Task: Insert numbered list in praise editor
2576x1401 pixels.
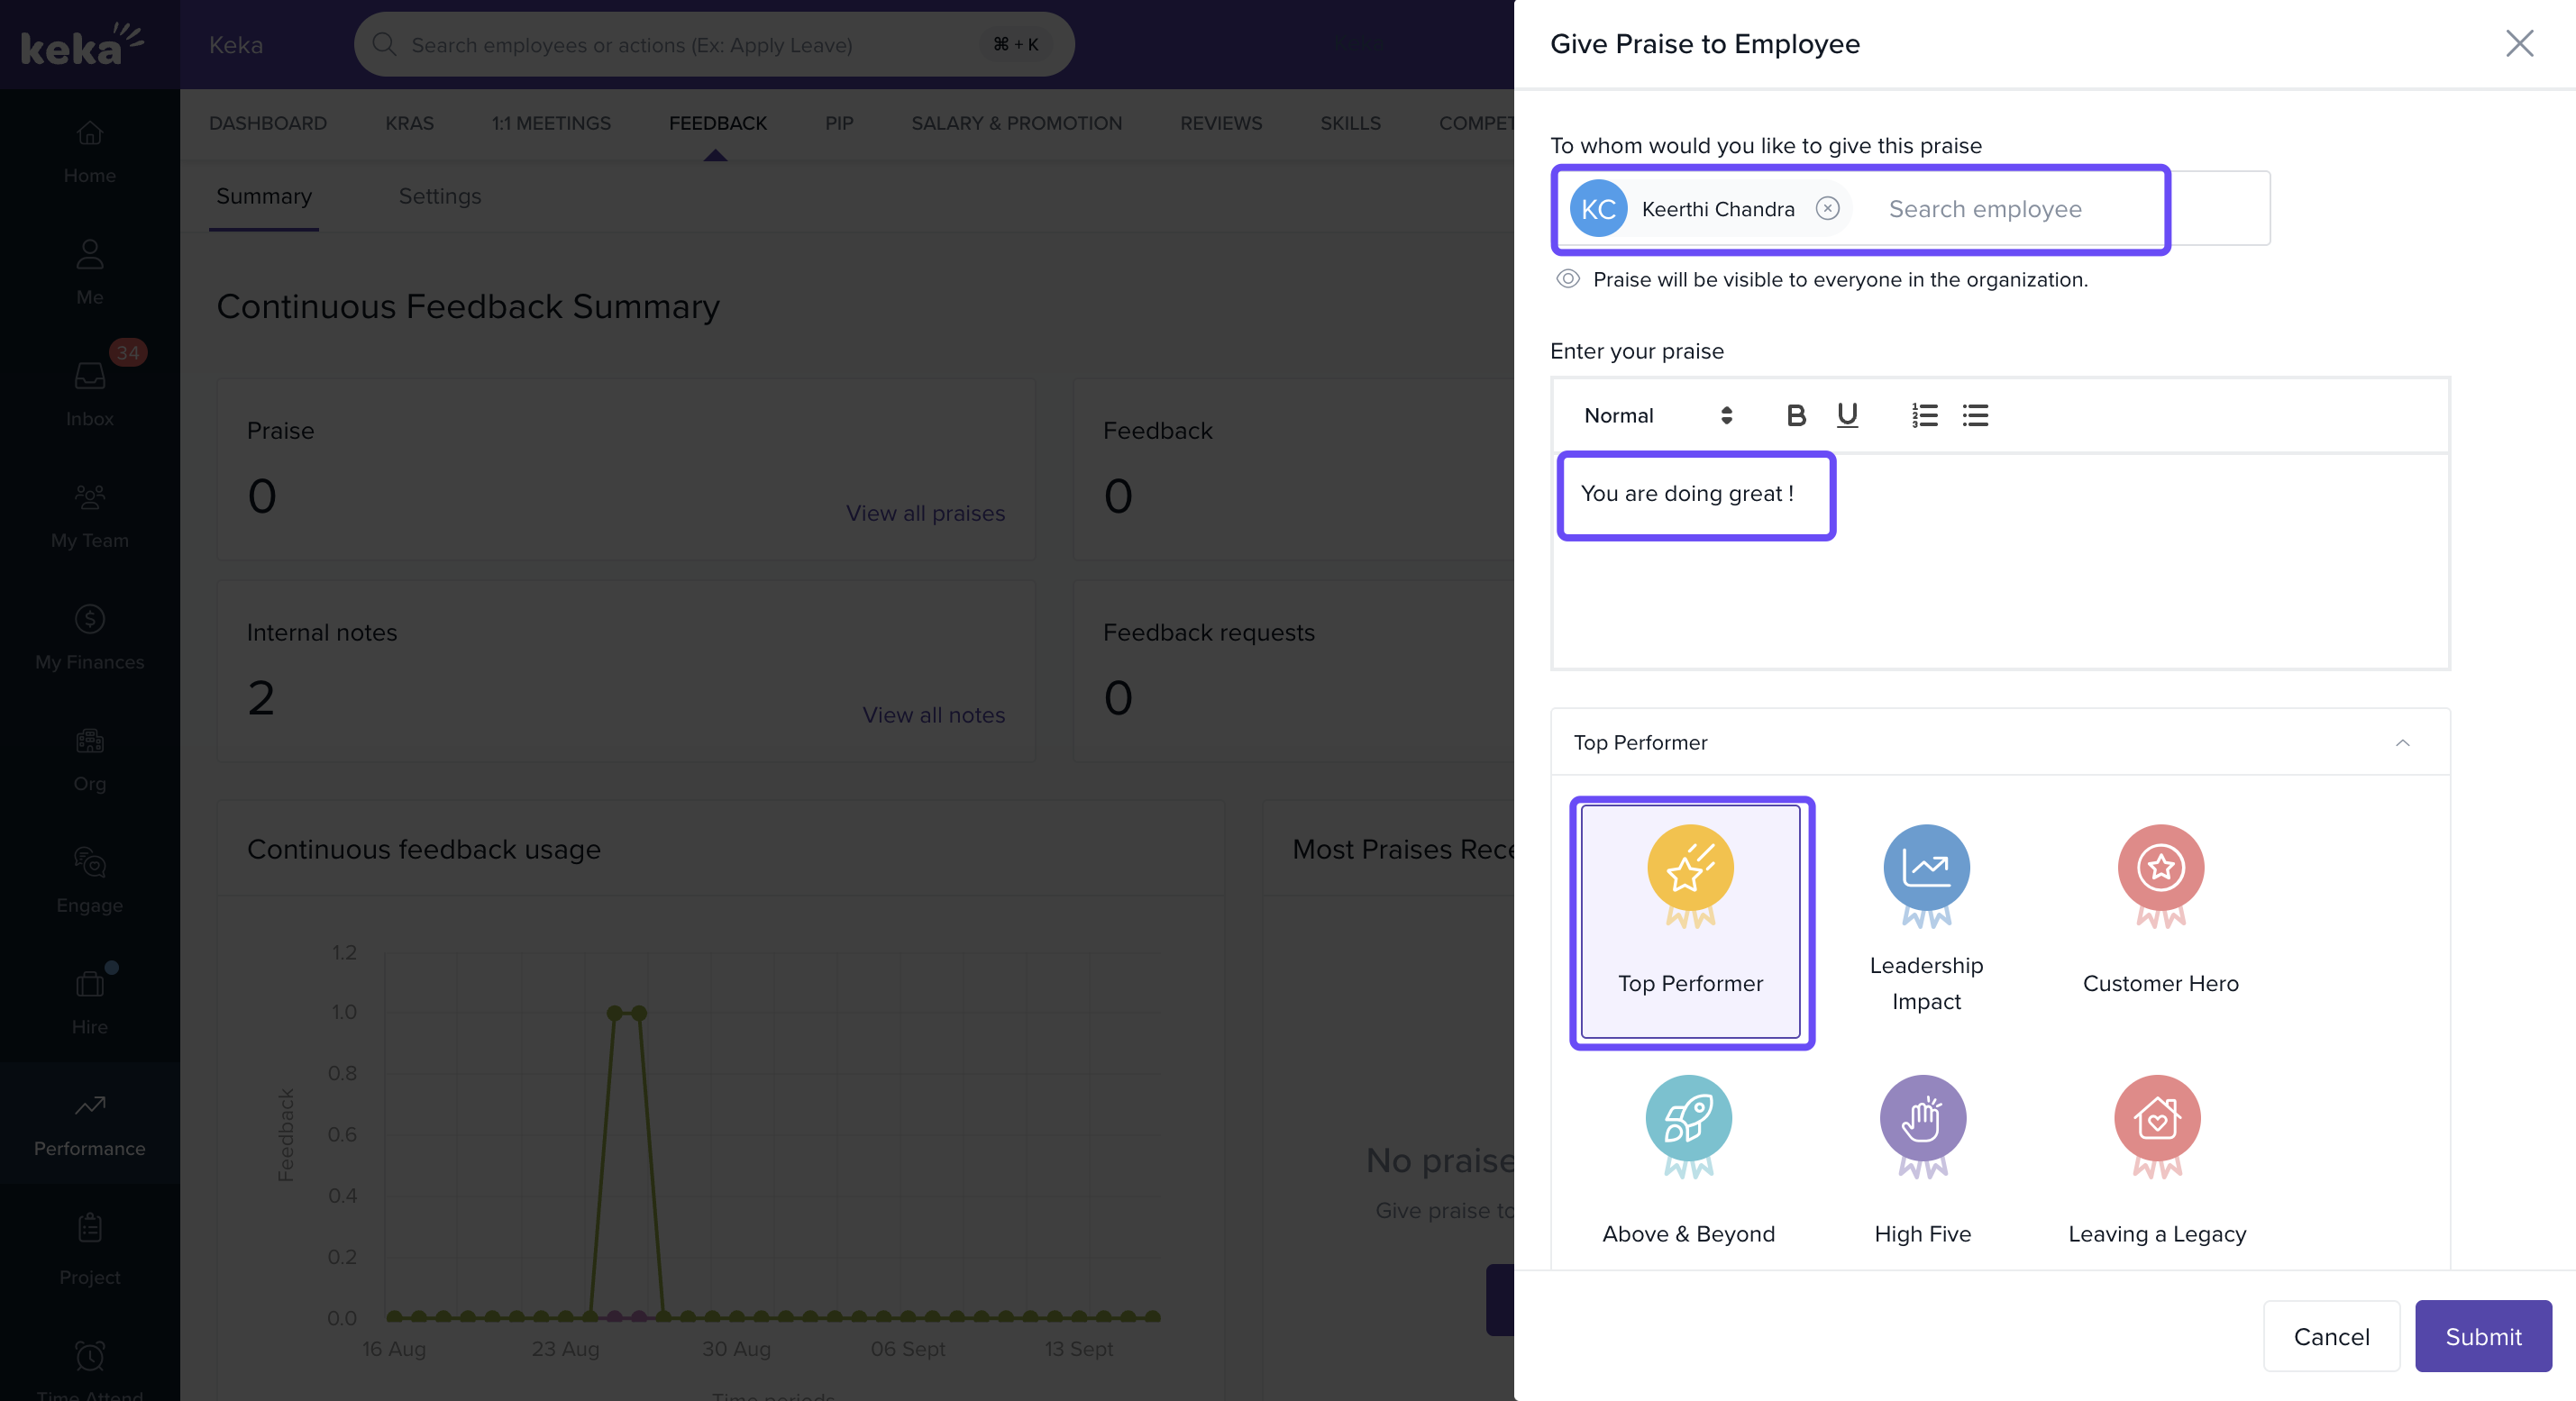Action: [1924, 414]
